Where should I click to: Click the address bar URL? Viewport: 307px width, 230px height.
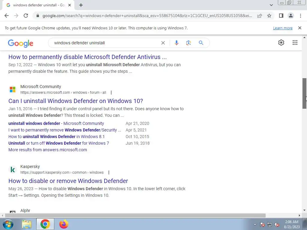[147, 16]
